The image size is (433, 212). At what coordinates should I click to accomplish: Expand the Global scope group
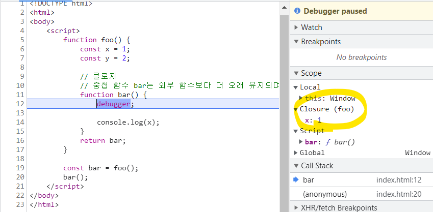pos(296,153)
